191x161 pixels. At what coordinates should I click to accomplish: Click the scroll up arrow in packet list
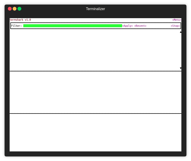tap(181, 32)
